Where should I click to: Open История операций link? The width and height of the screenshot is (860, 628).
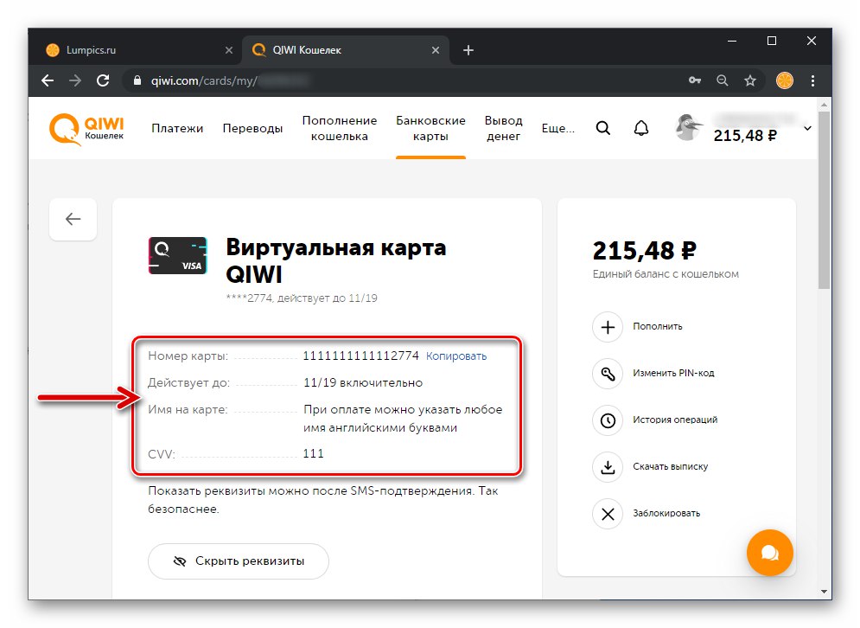click(x=675, y=420)
